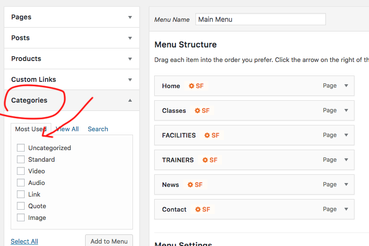Click the Menu Name text field
This screenshot has height=246, width=369.
tap(260, 19)
